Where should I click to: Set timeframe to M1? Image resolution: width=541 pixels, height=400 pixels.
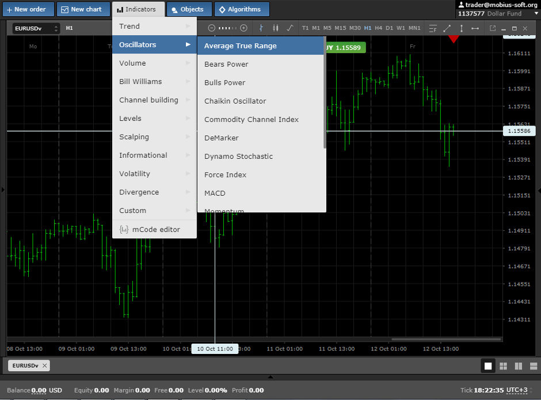tap(316, 28)
